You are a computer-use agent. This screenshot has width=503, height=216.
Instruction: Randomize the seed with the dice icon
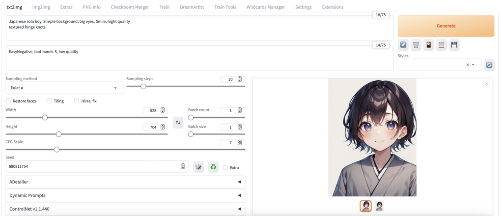point(198,167)
